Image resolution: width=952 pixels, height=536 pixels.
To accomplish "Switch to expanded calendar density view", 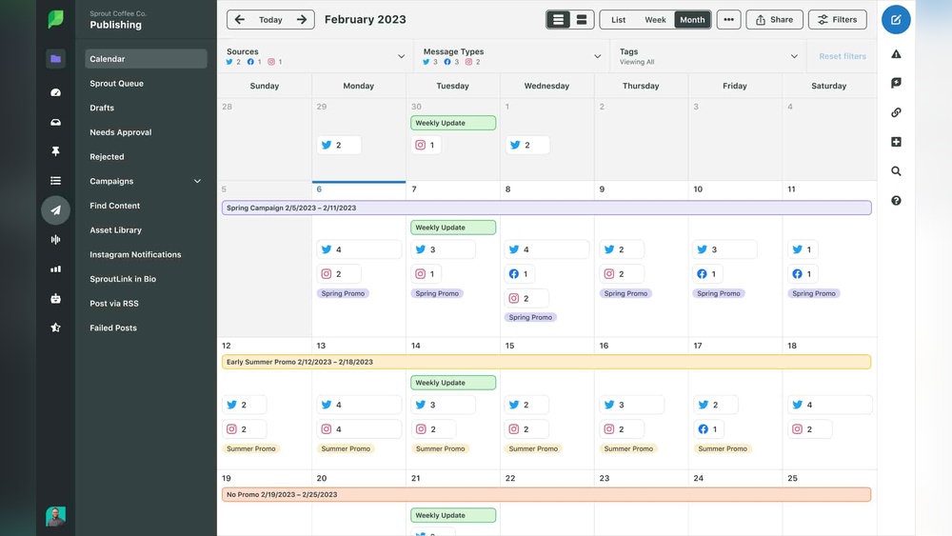I will [x=582, y=19].
